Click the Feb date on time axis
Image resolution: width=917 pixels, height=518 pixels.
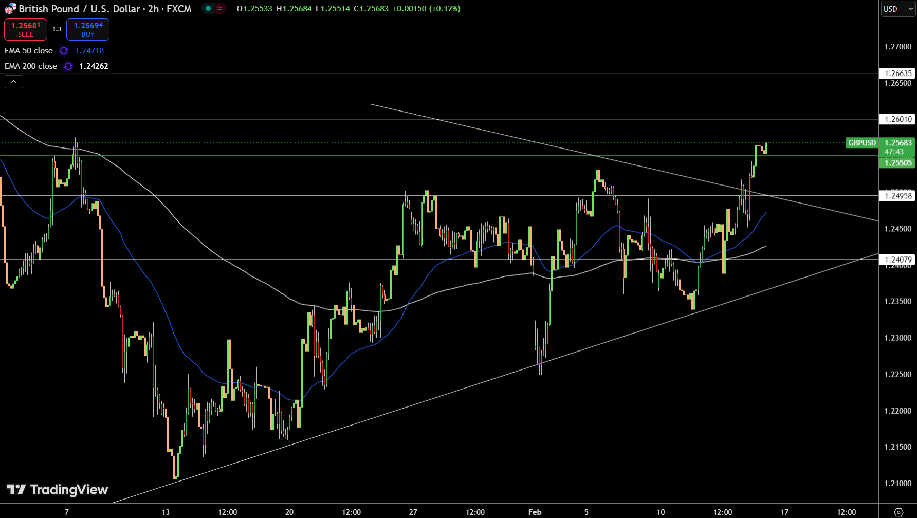click(x=535, y=512)
